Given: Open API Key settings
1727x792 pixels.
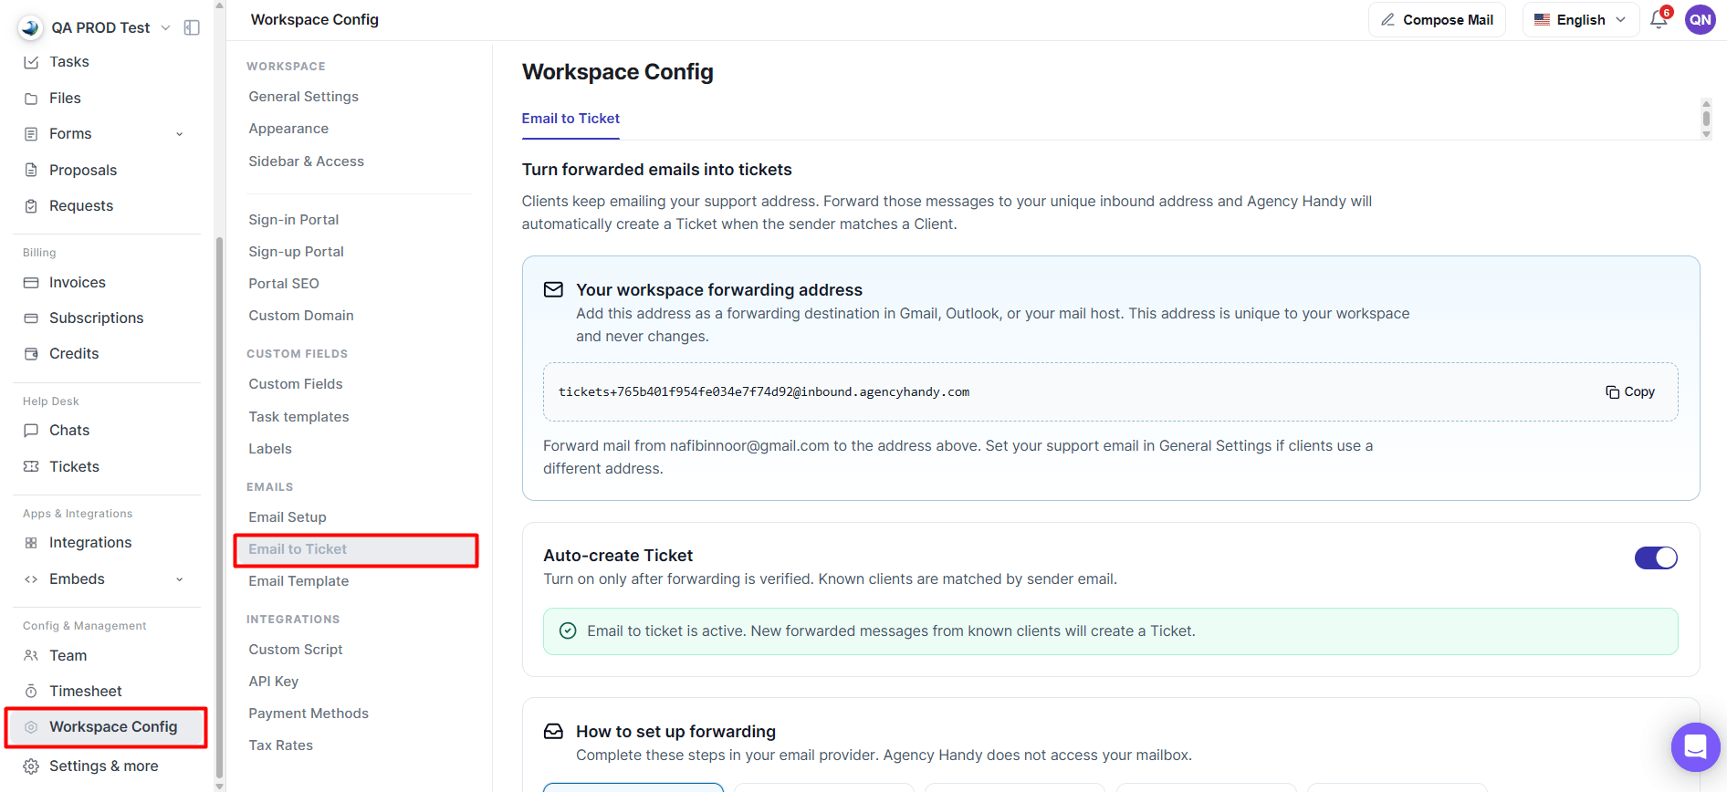Looking at the screenshot, I should (274, 682).
